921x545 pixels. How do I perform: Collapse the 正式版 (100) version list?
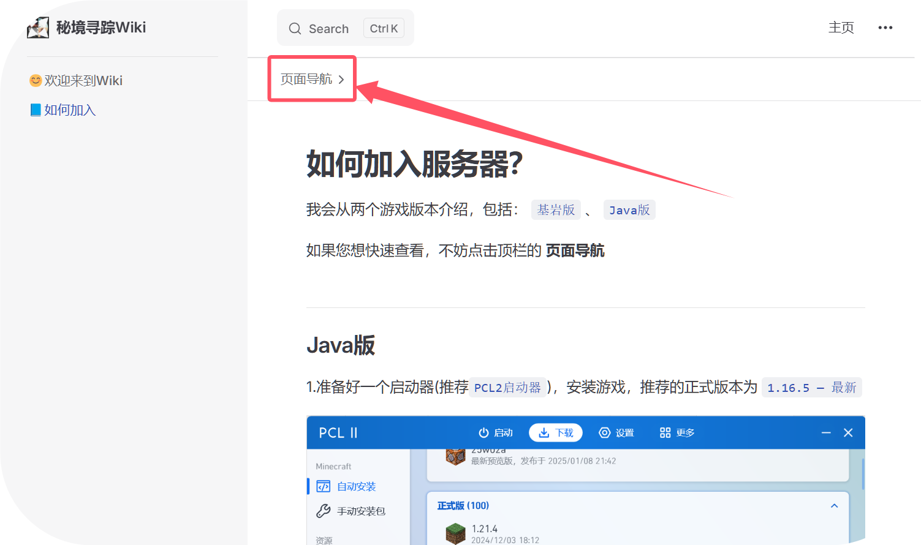[834, 505]
